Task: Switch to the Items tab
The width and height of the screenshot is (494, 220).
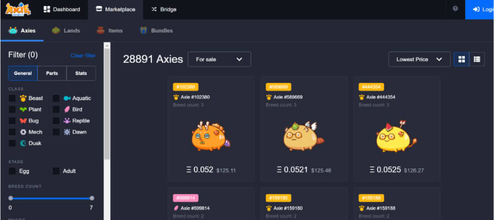Action: pos(110,31)
